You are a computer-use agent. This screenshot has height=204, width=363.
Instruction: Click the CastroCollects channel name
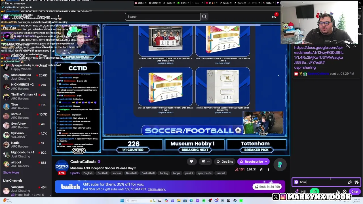[83, 161]
